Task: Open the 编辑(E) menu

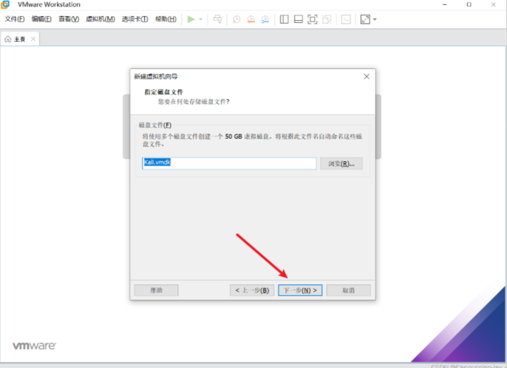Action: pos(42,19)
